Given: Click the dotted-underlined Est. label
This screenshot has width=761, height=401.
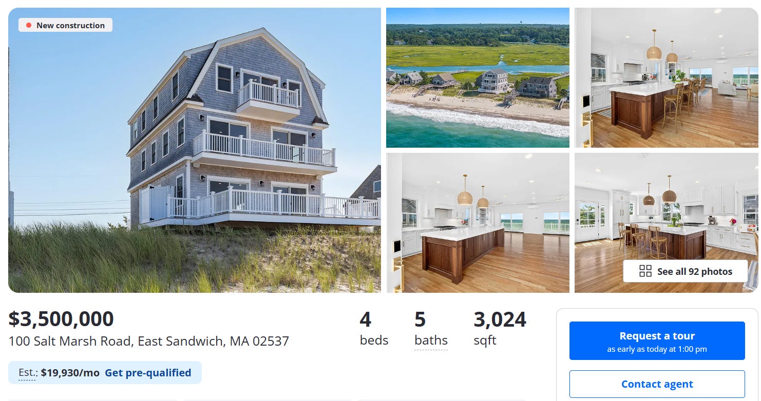Looking at the screenshot, I should pyautogui.click(x=28, y=373).
